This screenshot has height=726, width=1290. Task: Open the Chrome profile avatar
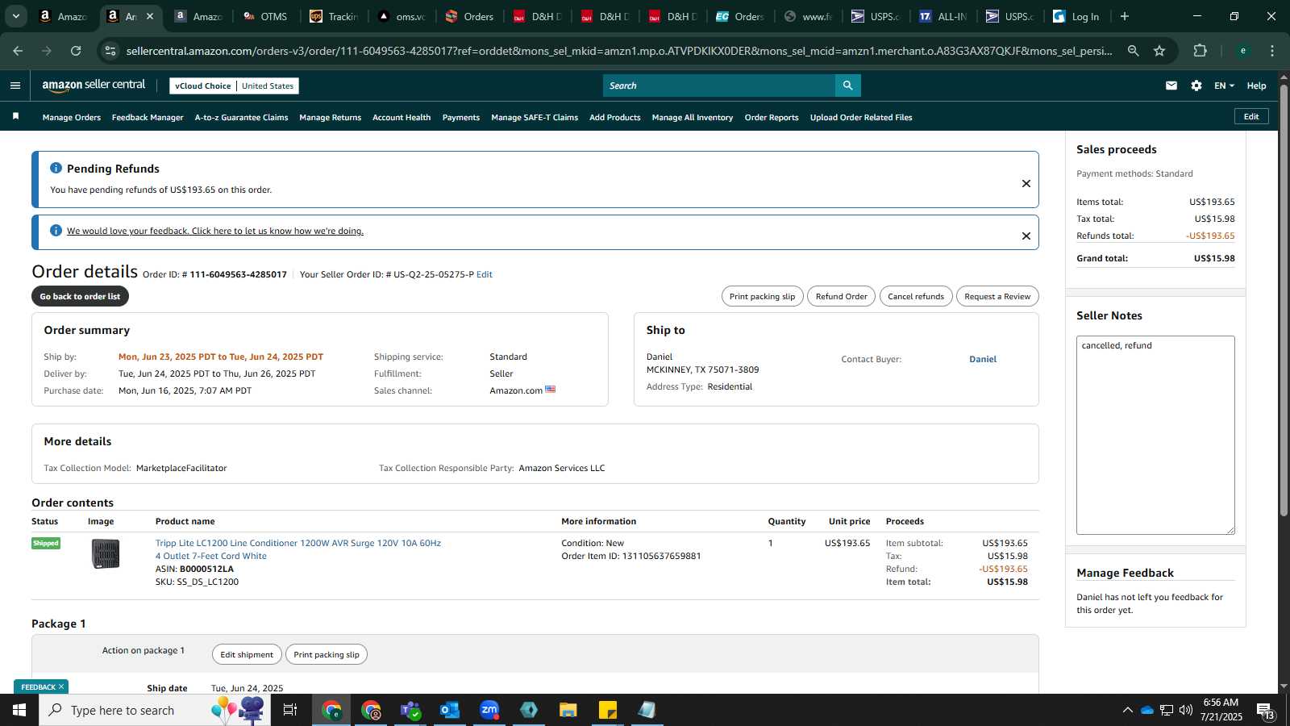(x=1242, y=51)
